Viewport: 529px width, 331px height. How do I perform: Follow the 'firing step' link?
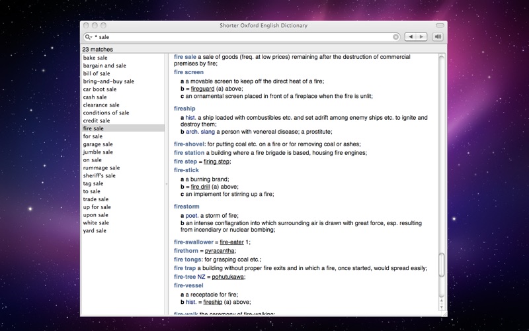217,162
